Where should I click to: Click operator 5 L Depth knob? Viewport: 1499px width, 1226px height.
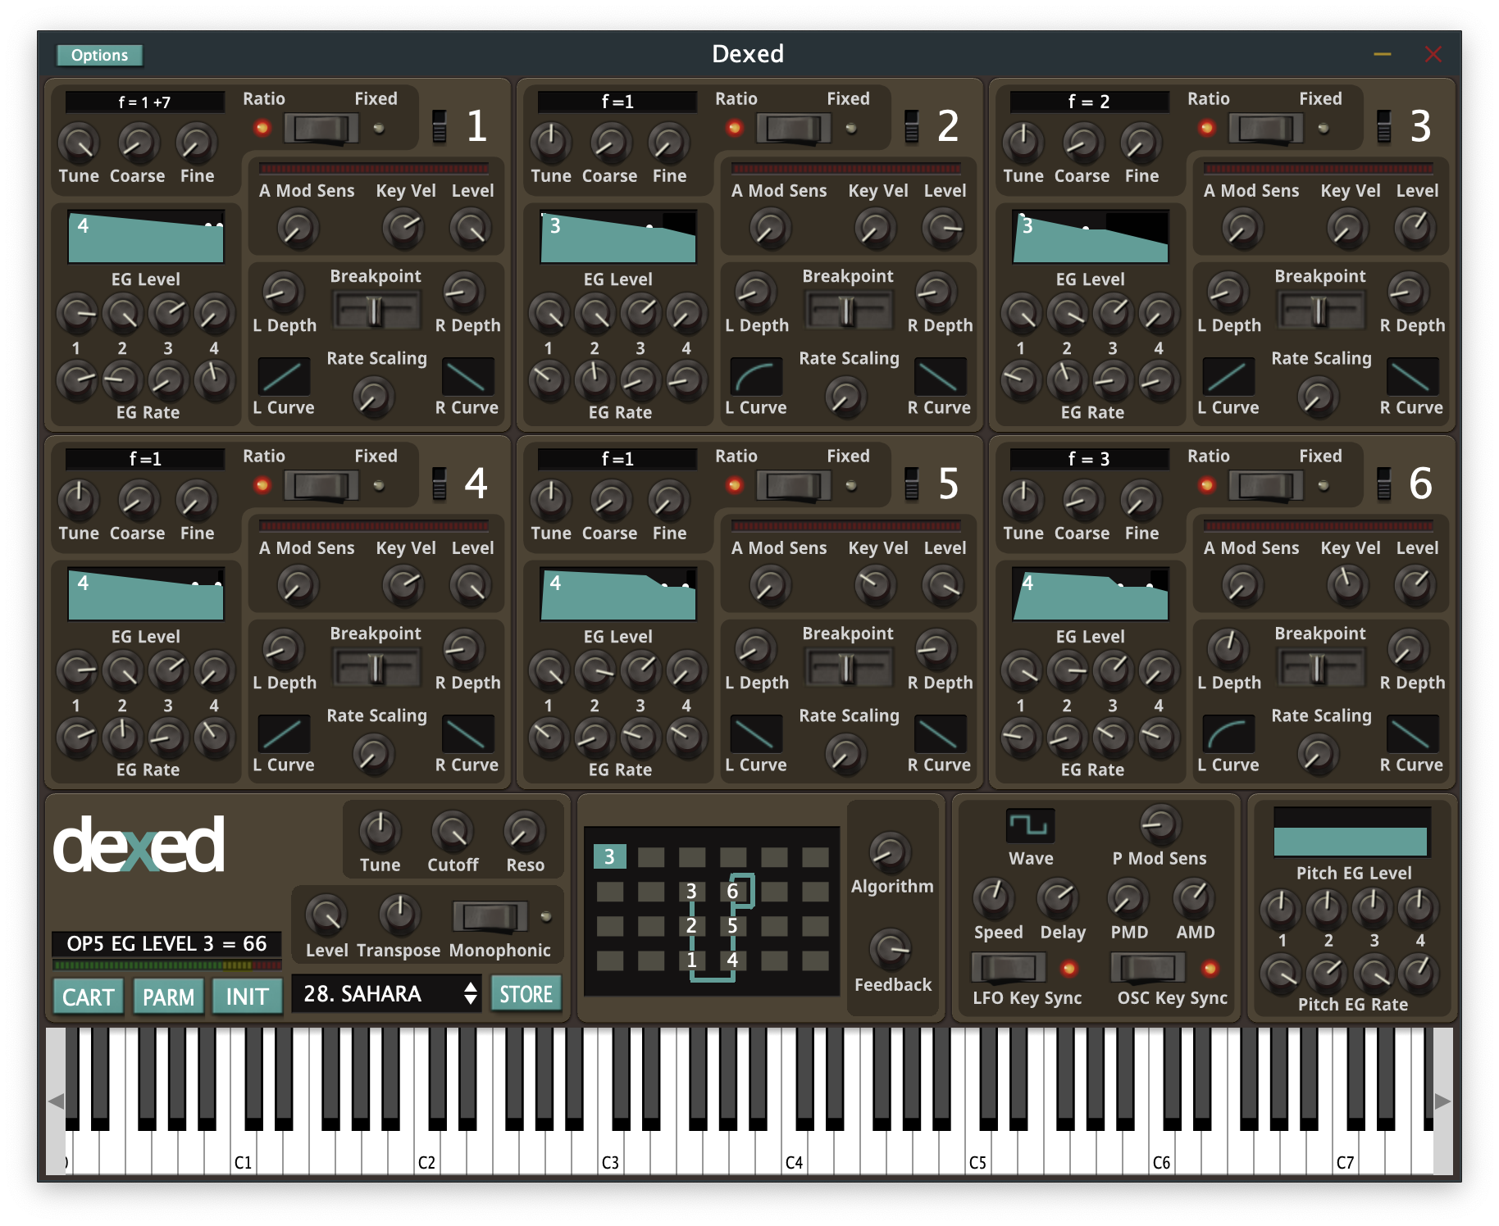[755, 649]
